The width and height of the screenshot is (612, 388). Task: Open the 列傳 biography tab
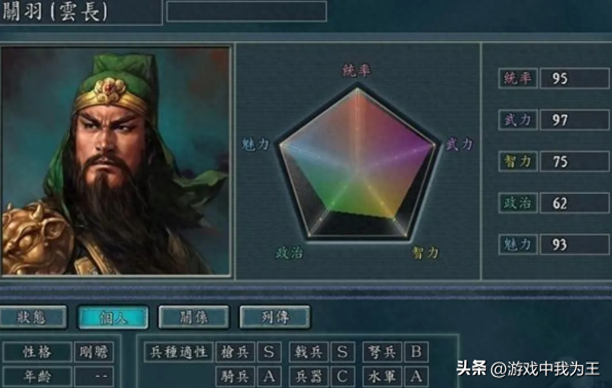[x=275, y=317]
